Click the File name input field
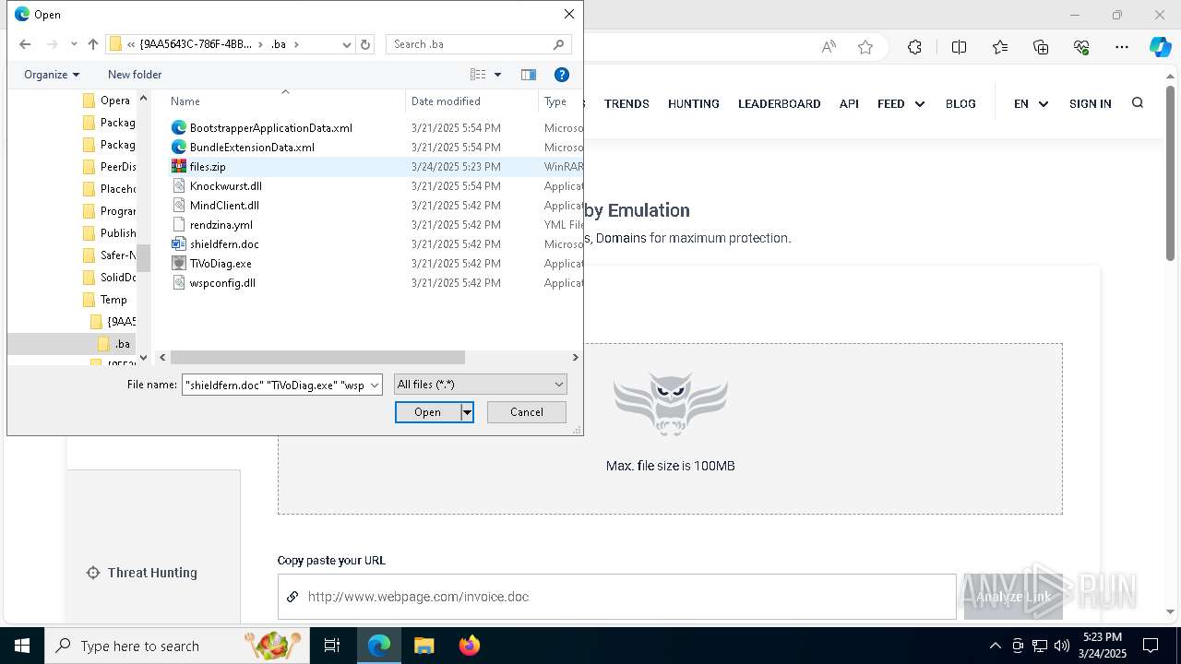 pos(275,385)
